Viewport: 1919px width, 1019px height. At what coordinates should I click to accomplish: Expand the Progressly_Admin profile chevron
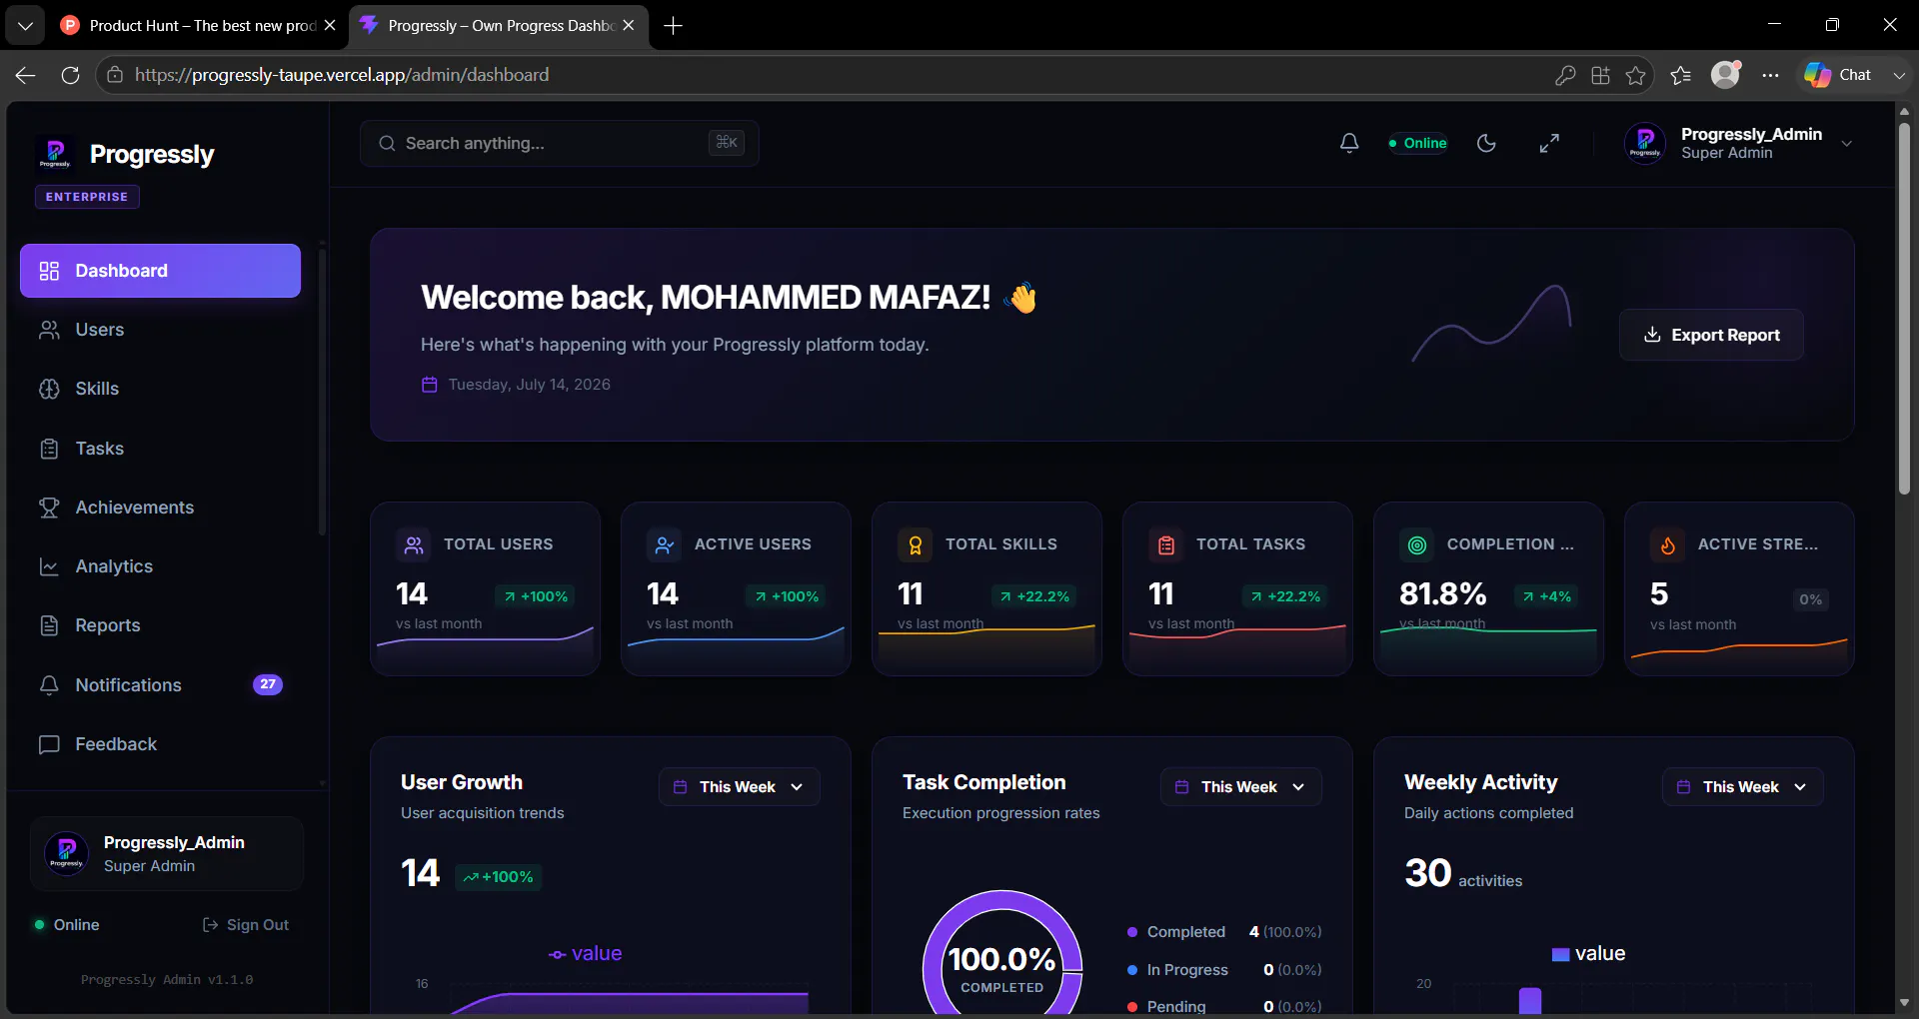point(1847,144)
